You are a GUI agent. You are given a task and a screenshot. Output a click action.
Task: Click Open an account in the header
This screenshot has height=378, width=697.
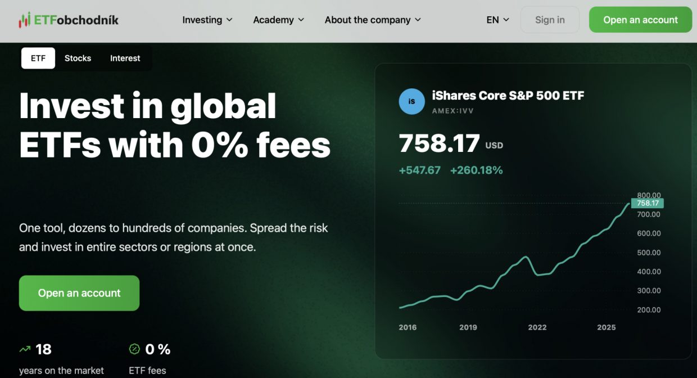pos(640,20)
